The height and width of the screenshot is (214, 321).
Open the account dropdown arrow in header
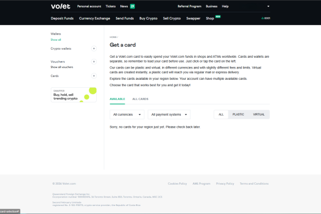pyautogui.click(x=268, y=6)
